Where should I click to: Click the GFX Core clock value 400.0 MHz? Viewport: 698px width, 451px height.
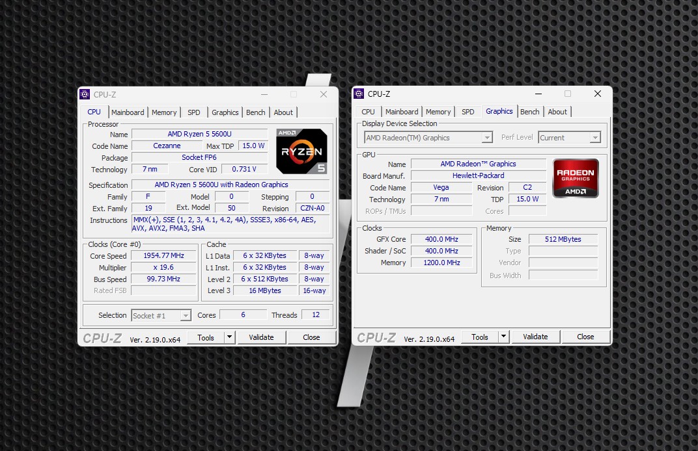point(441,239)
